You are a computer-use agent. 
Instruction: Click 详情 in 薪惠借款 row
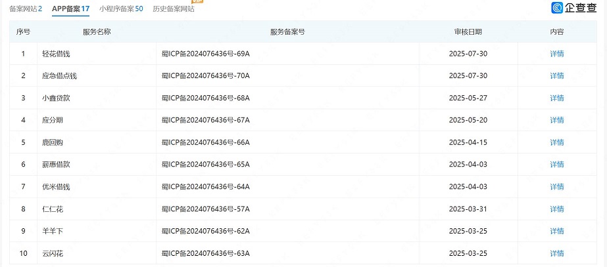tap(557, 165)
